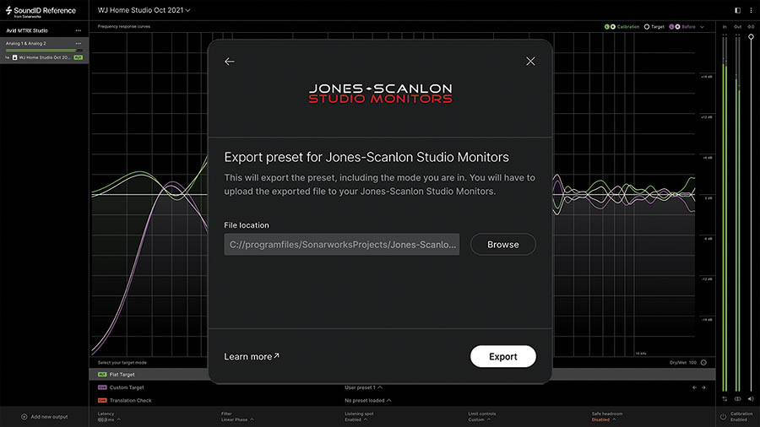Toggle the sidebar panel layout icon
The width and height of the screenshot is (760, 427).
click(x=737, y=10)
